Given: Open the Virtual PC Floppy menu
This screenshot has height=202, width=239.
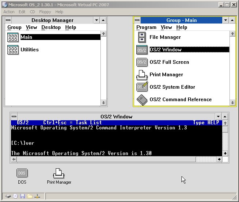Looking at the screenshot, I should point(45,12).
